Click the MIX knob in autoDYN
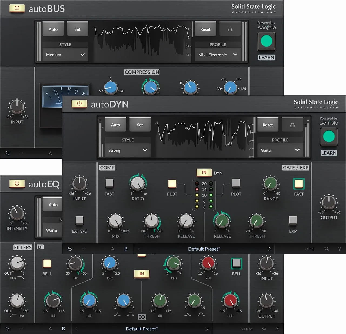The image size is (346, 334). [x=115, y=221]
